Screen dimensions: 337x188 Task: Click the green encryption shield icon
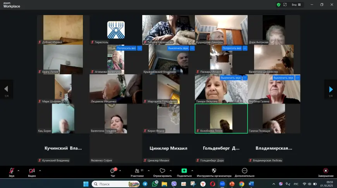[x=278, y=5]
